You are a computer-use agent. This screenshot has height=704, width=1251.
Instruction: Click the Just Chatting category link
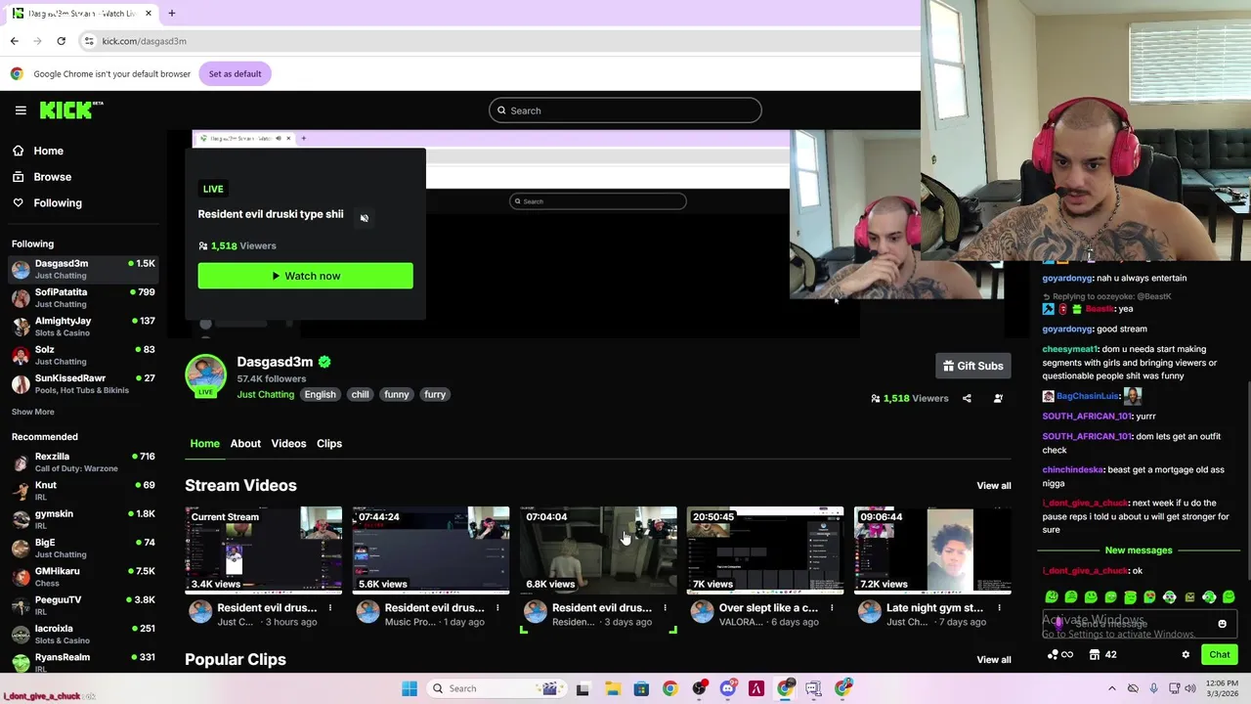[x=265, y=395]
